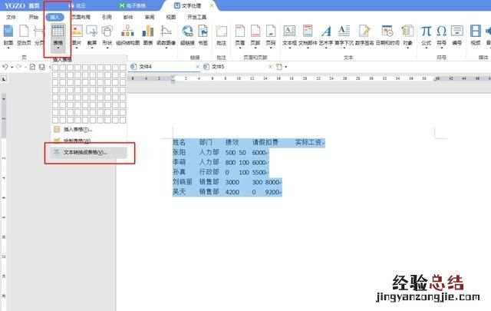This screenshot has height=311, width=491.
Task: Expand the arrow under 文本框
Action: pyautogui.click(x=289, y=48)
